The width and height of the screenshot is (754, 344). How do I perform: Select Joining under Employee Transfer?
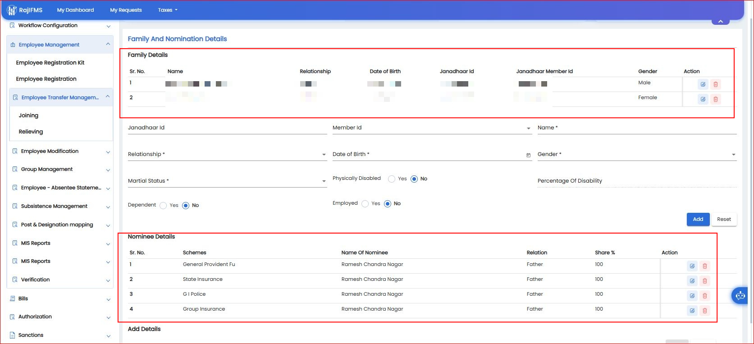click(x=28, y=115)
